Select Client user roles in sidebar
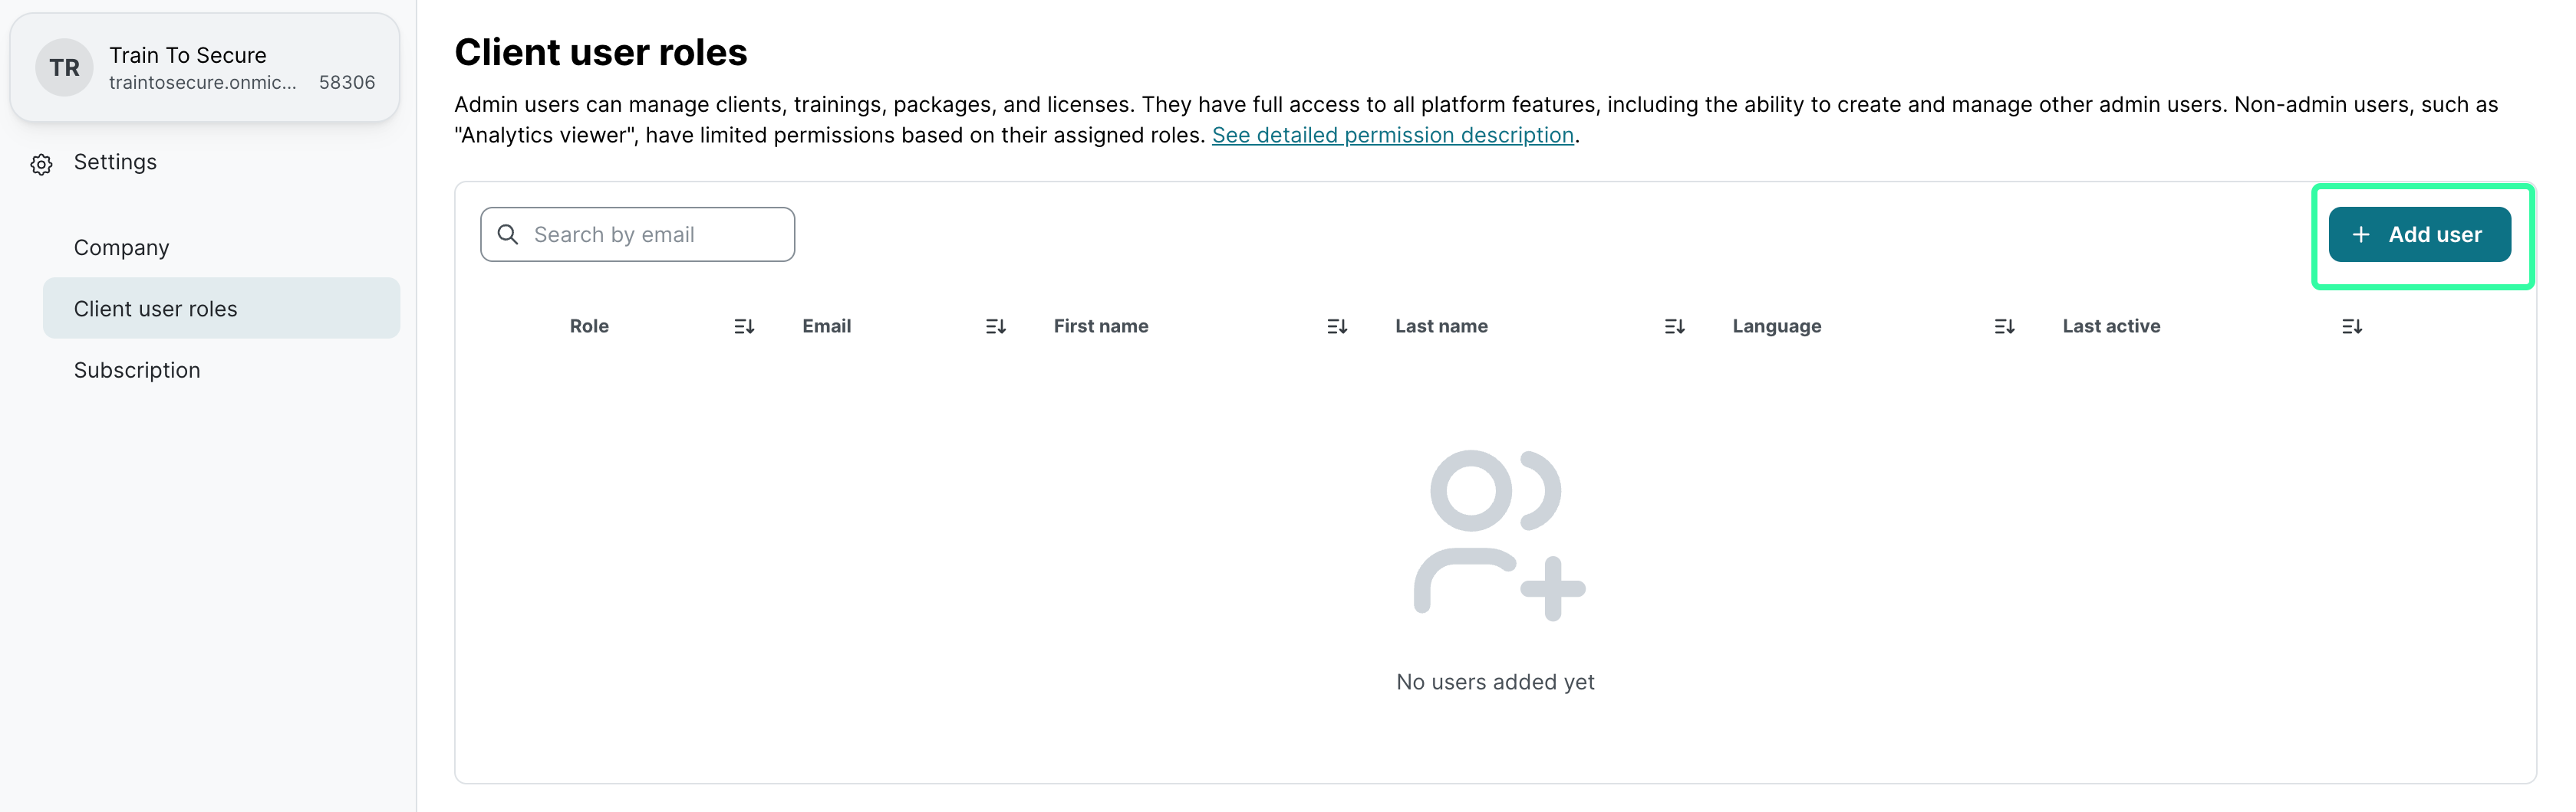2576x812 pixels. pos(155,309)
